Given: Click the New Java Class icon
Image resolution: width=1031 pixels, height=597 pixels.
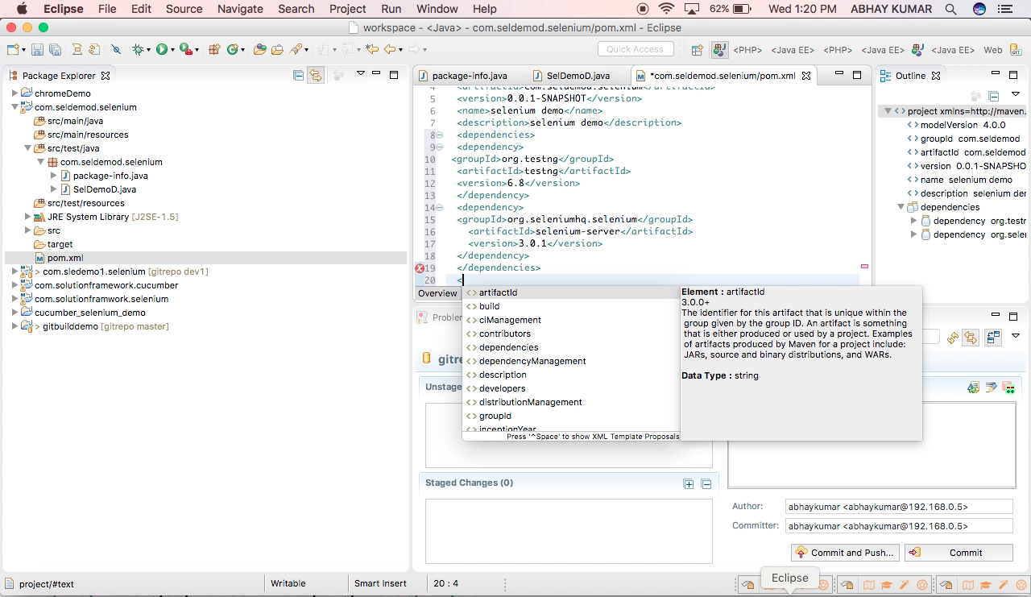Looking at the screenshot, I should (x=233, y=49).
